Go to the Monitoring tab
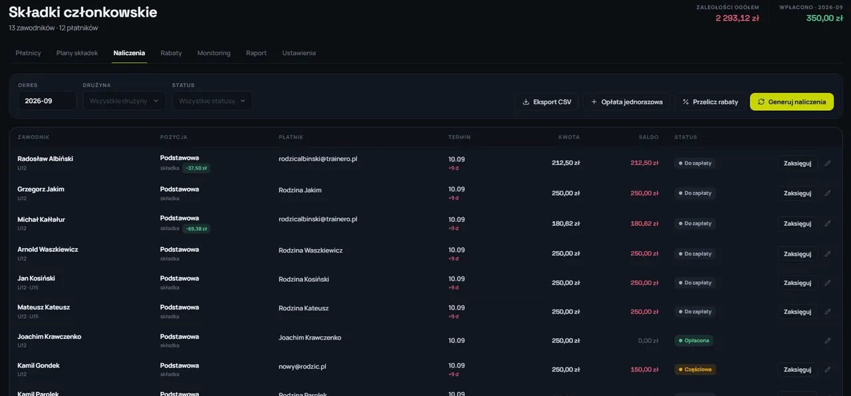The image size is (851, 396). (214, 52)
